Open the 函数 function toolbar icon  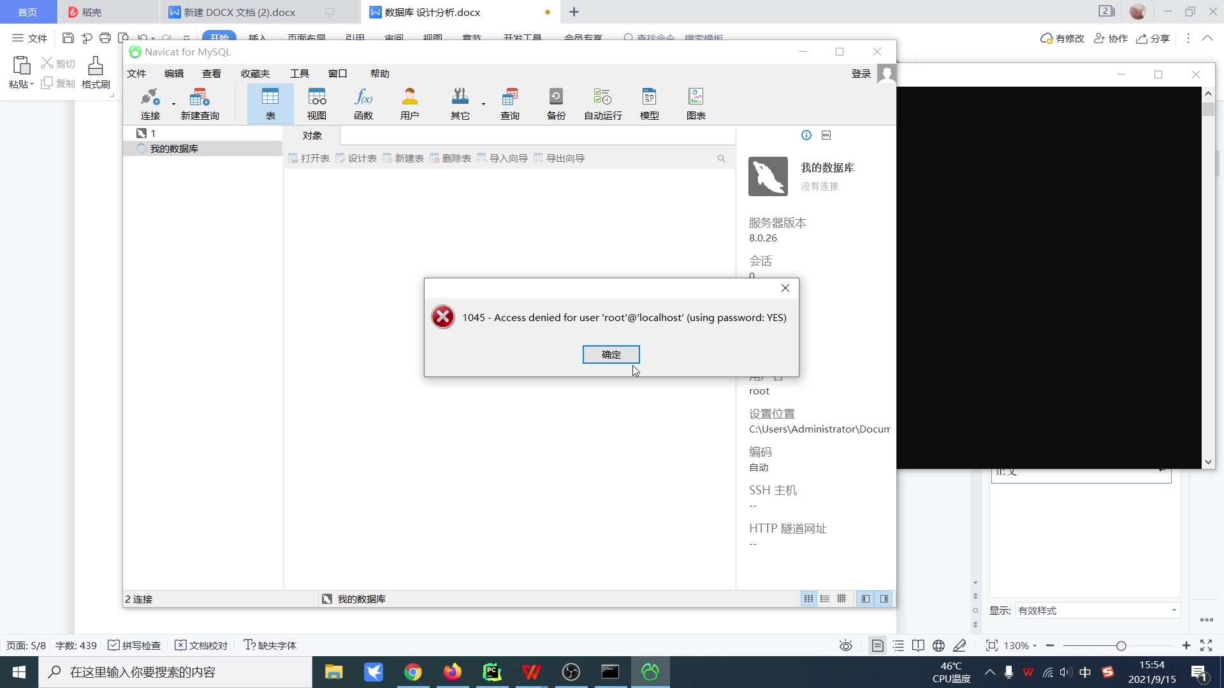(x=363, y=104)
